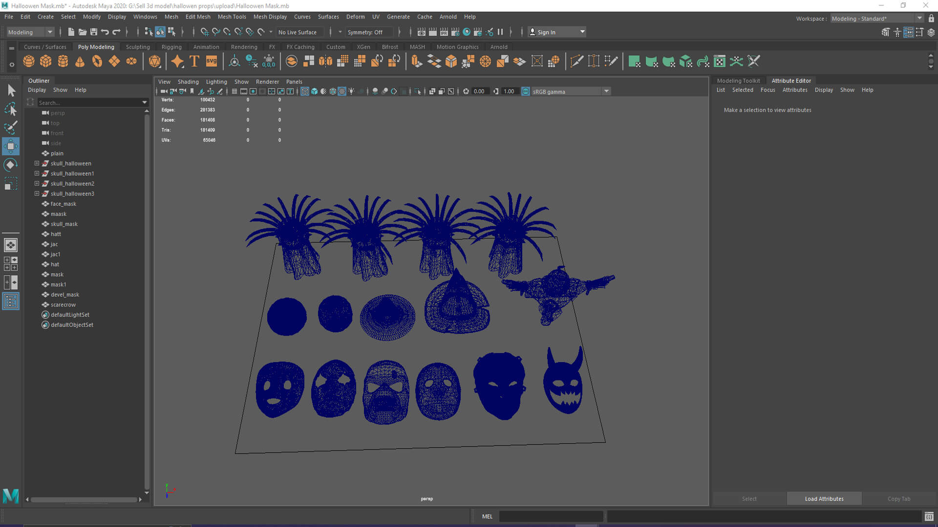Activate the Move tool in toolbox
Image resolution: width=938 pixels, height=527 pixels.
coord(11,146)
